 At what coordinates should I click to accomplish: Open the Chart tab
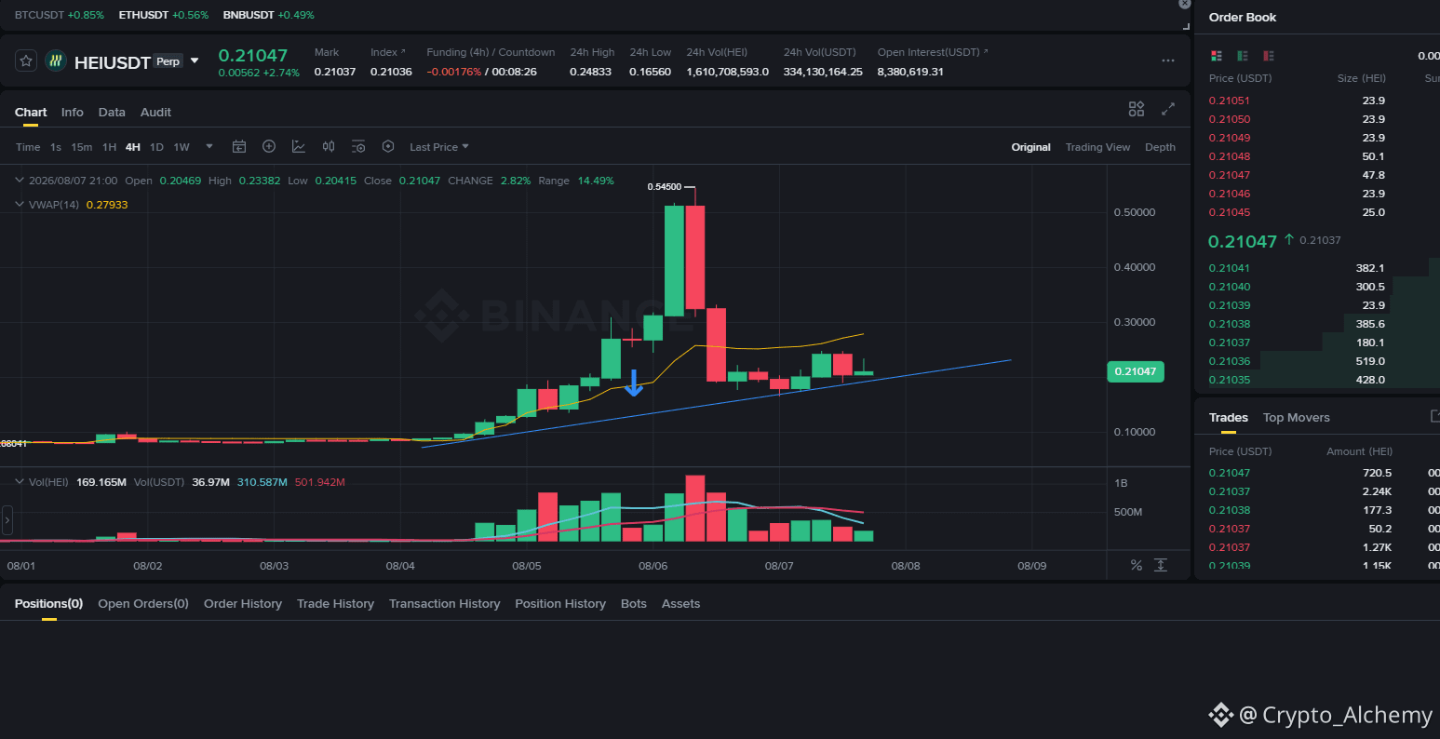click(31, 112)
